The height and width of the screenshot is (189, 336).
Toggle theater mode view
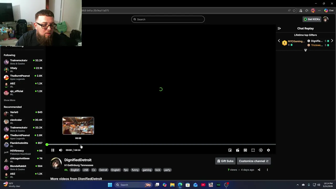[245, 150]
